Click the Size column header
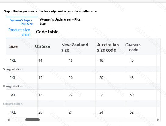 [13, 46]
